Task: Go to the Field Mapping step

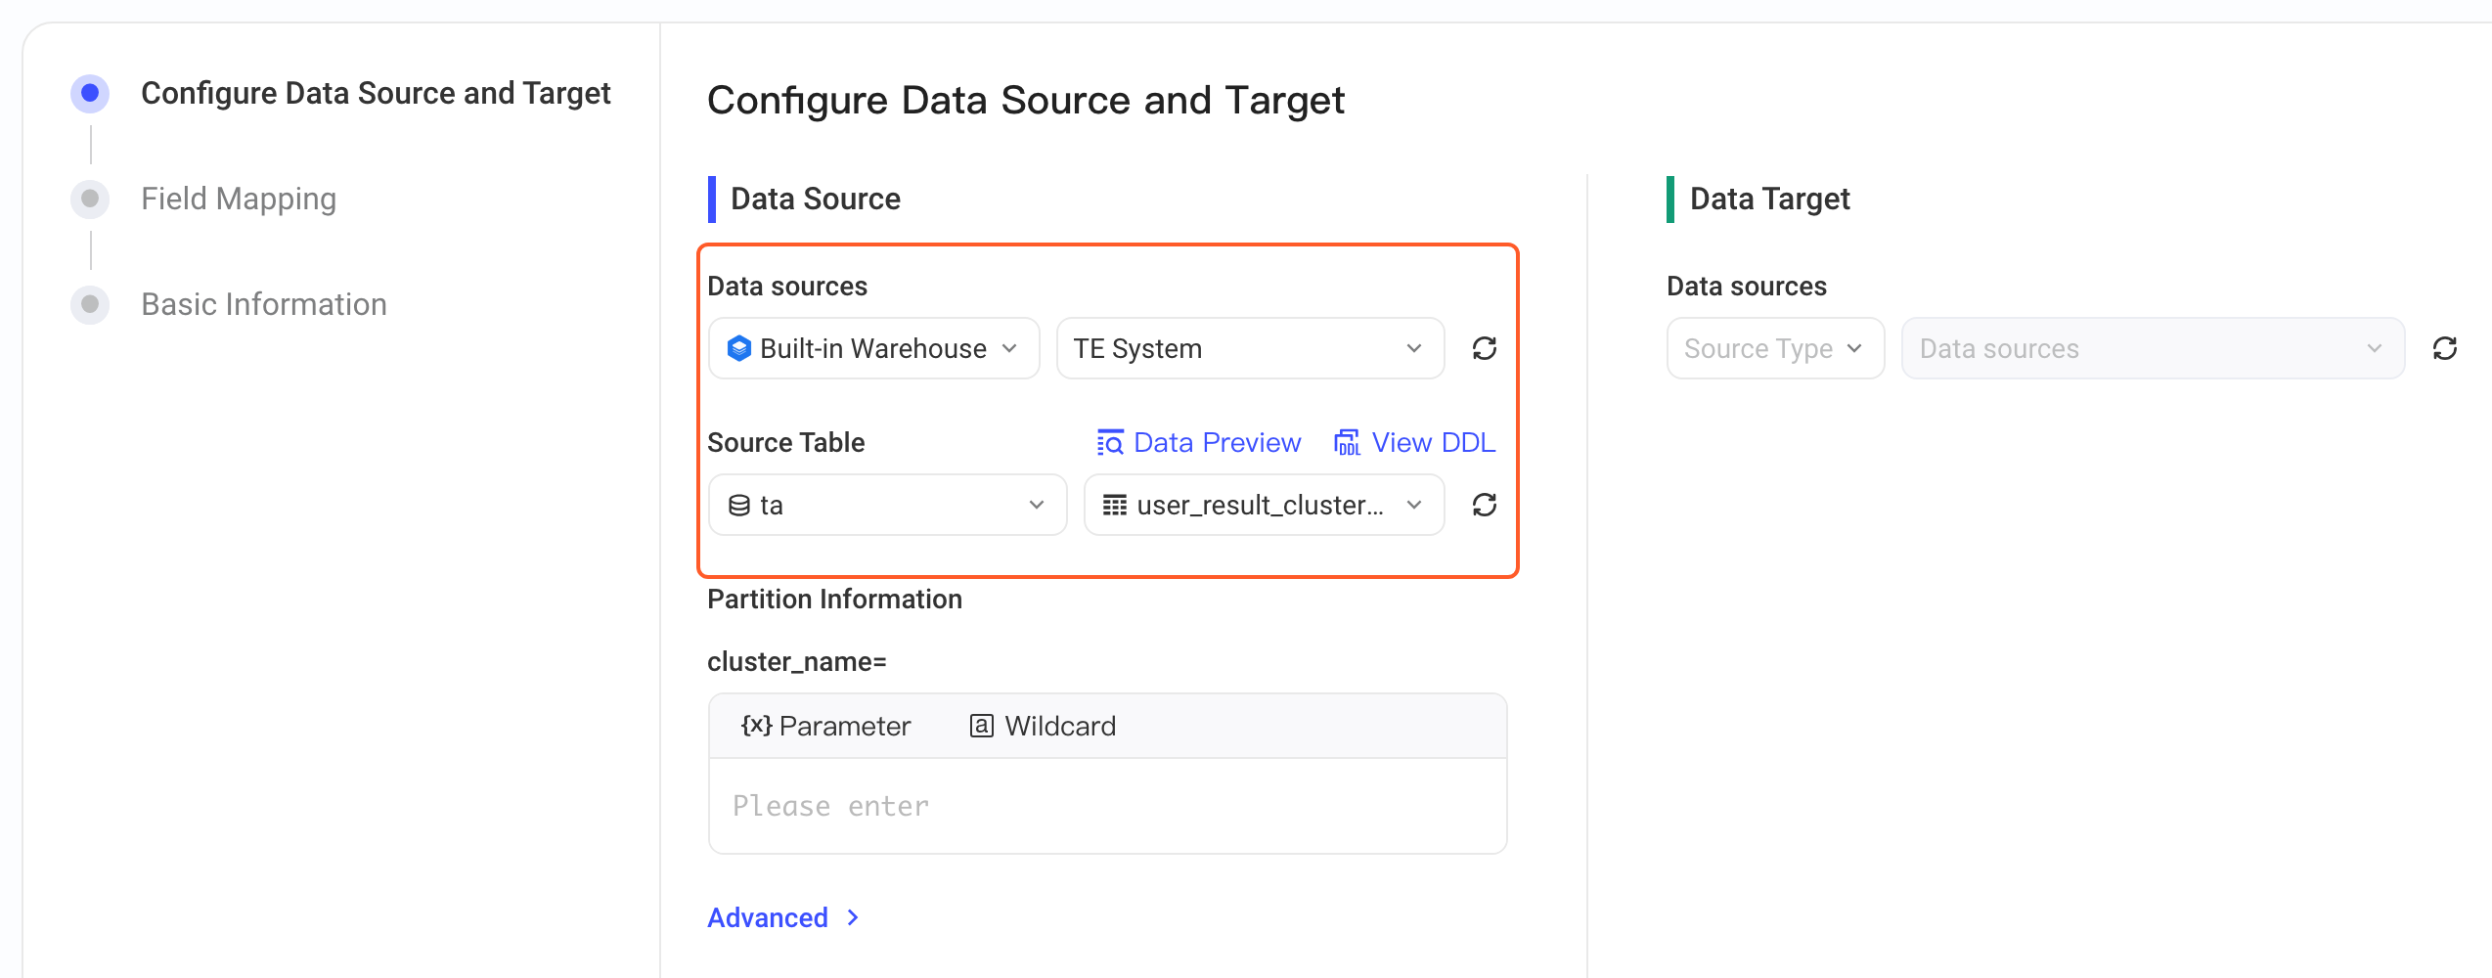Action: click(239, 199)
